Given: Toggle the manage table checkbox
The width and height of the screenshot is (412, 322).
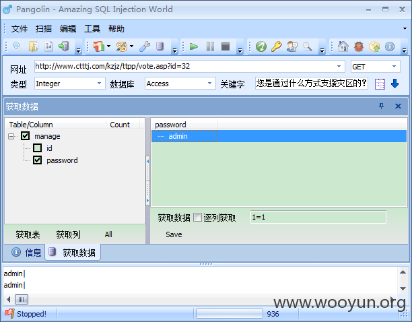Looking at the screenshot, I should (x=25, y=136).
